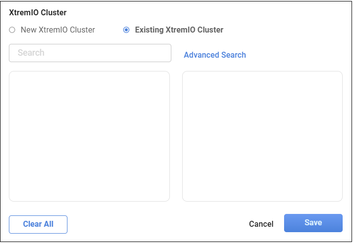Click the 'New XtremIO Cluster' label text

pos(58,30)
